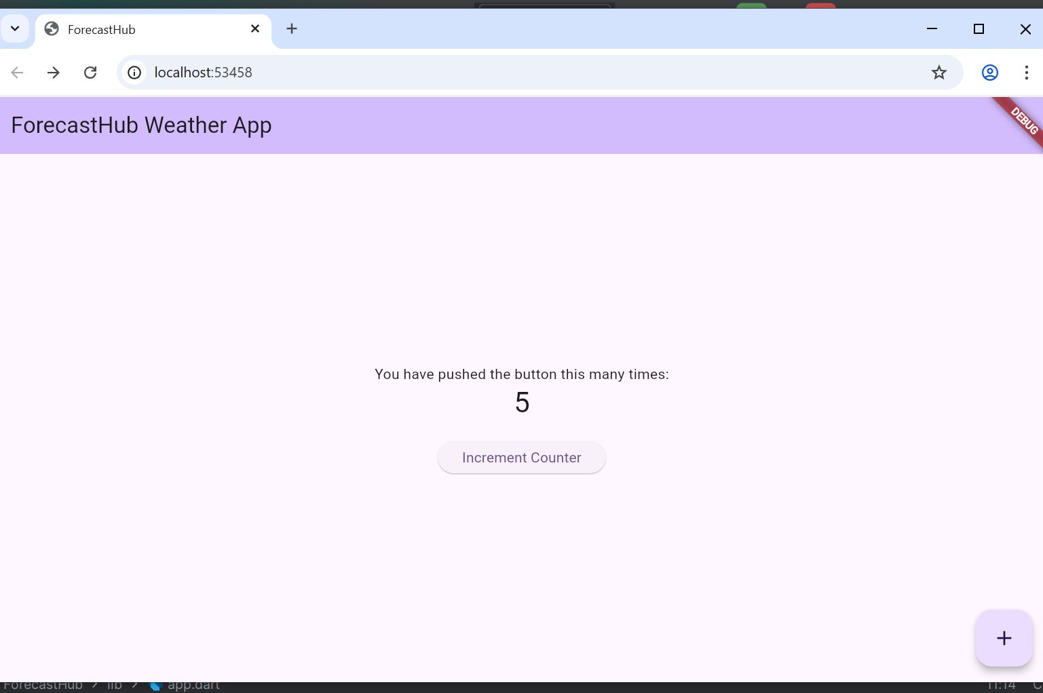Select the ForecastHub browser tab

click(136, 30)
